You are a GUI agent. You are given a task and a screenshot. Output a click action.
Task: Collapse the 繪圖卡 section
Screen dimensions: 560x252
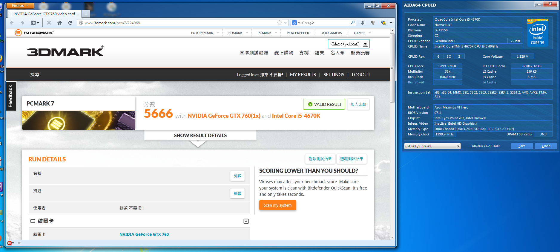tap(246, 221)
